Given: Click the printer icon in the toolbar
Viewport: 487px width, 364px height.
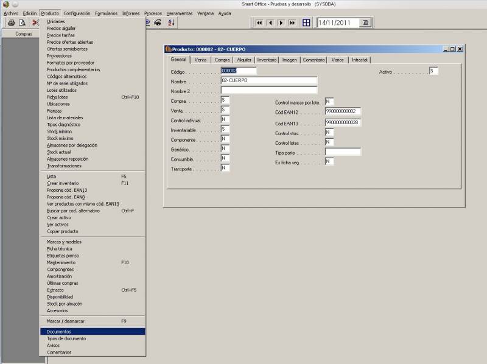Looking at the screenshot, I should pos(11,23).
